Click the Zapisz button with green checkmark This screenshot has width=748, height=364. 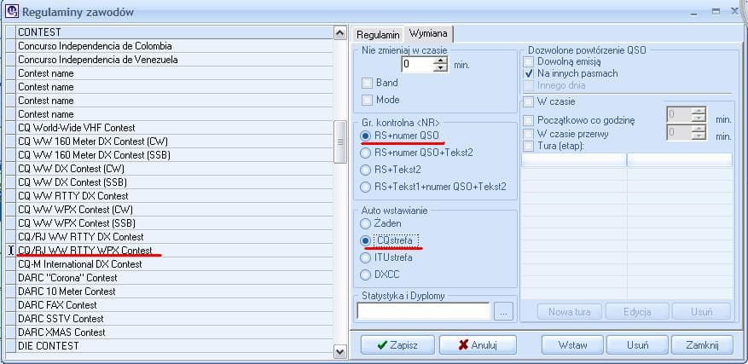[392, 345]
